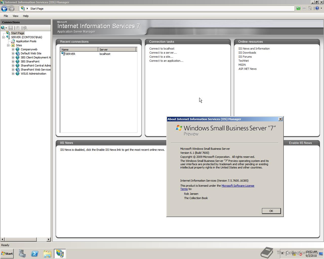Image resolution: width=324 pixels, height=259 pixels.
Task: Sort by Name column header
Action: (79, 50)
